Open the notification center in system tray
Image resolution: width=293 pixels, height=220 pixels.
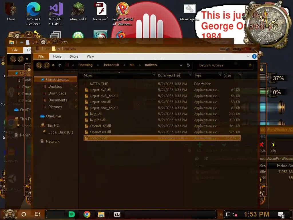coord(281,215)
